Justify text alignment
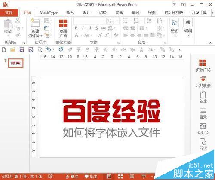215x180 pixels. coord(146,35)
